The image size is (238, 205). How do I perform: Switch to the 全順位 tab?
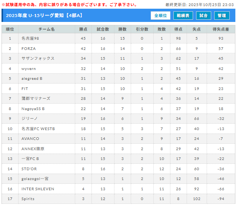tap(161, 16)
